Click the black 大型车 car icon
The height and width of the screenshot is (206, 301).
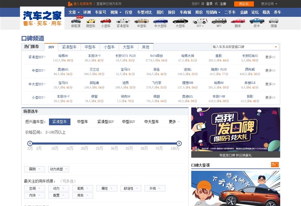click(x=180, y=21)
